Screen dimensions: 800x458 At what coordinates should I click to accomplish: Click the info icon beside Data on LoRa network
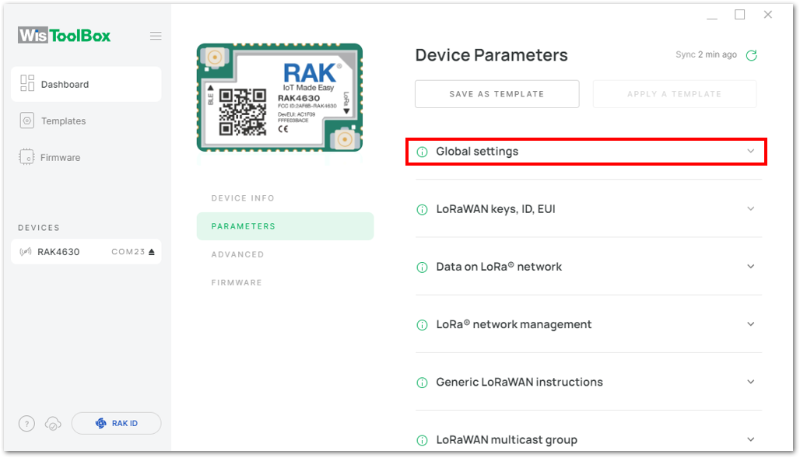click(x=422, y=267)
